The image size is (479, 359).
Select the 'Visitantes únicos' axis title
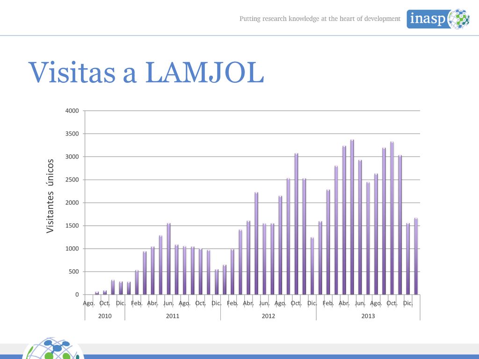point(50,196)
